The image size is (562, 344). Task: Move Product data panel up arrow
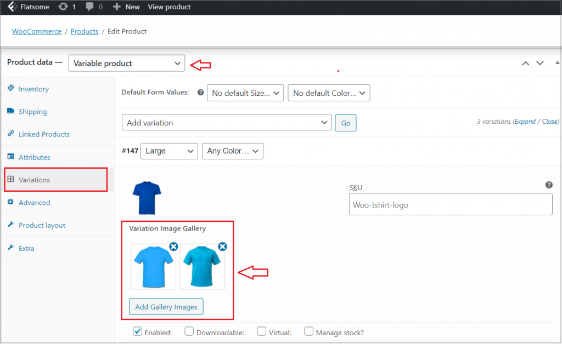(525, 64)
